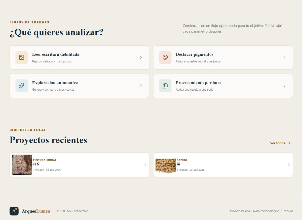302x220 pixels.
Task: Click subtitle Papiros, ostraca y manuscritos
Action: click(52, 61)
